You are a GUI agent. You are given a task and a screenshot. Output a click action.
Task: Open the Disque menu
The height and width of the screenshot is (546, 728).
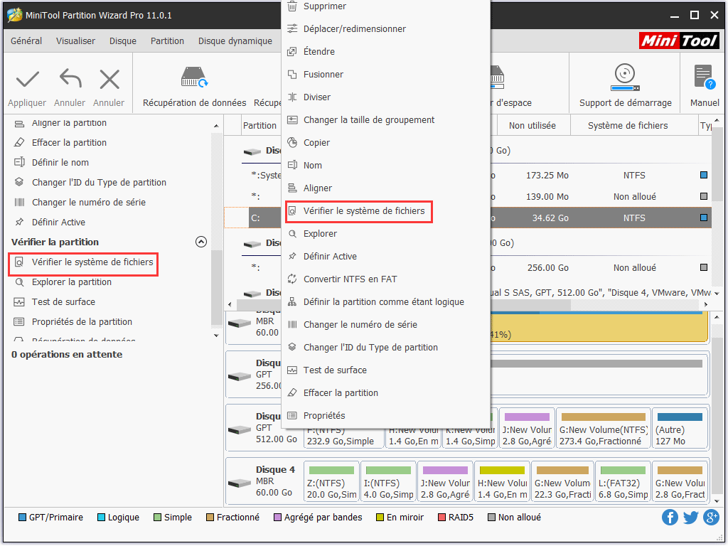(x=123, y=41)
